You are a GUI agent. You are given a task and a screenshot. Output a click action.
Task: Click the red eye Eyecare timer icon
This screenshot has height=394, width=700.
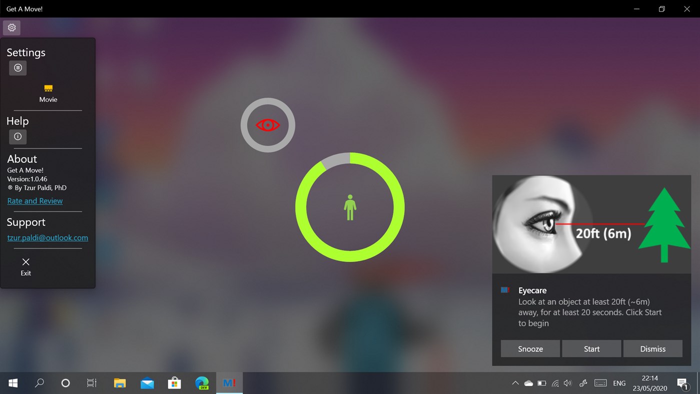[x=268, y=125]
